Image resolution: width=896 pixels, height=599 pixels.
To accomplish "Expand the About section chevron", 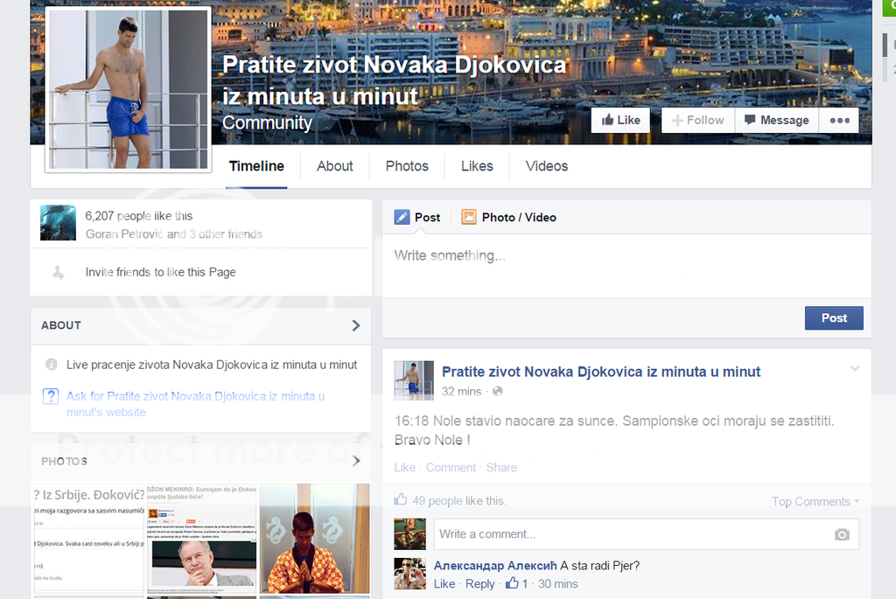I will [x=355, y=325].
